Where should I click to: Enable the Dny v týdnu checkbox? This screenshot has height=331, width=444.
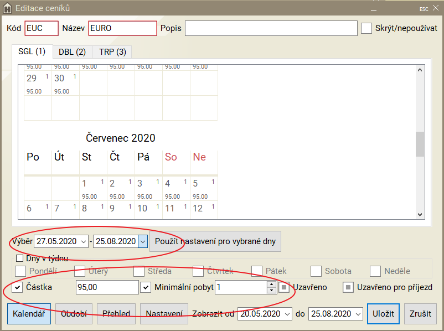20,258
